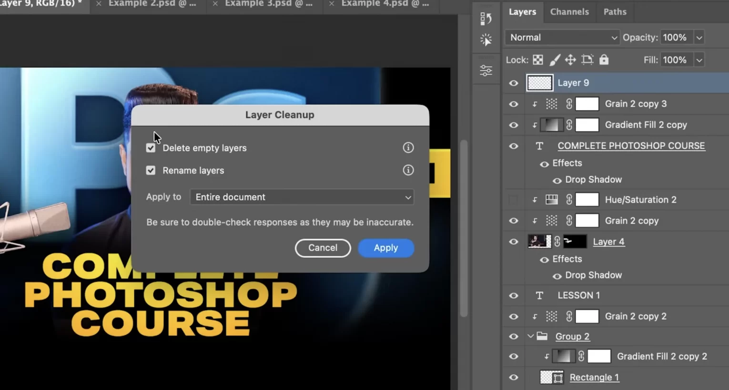This screenshot has height=390, width=729.
Task: Show the Hue/Saturation 2 layer
Action: [x=514, y=200]
